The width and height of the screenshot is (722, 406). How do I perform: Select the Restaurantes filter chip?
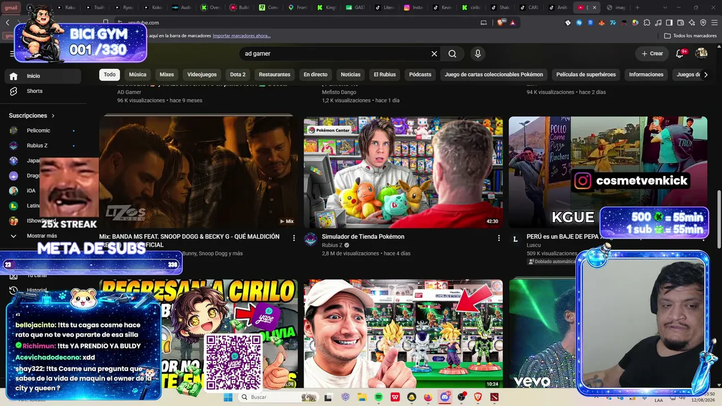pos(275,74)
